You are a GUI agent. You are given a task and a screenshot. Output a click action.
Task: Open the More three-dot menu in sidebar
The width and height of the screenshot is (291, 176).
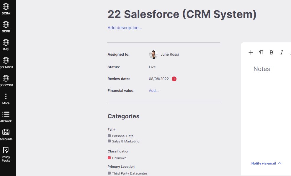6,96
